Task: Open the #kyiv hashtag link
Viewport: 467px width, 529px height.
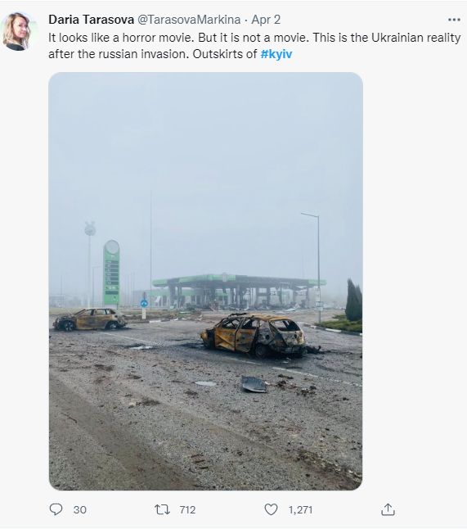Action: point(276,54)
